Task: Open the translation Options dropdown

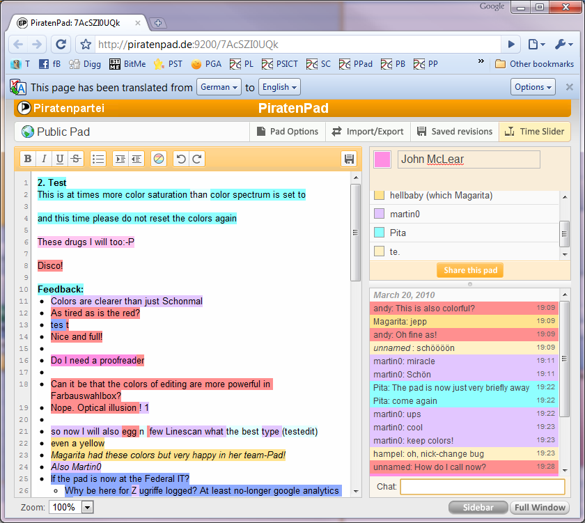Action: [533, 87]
